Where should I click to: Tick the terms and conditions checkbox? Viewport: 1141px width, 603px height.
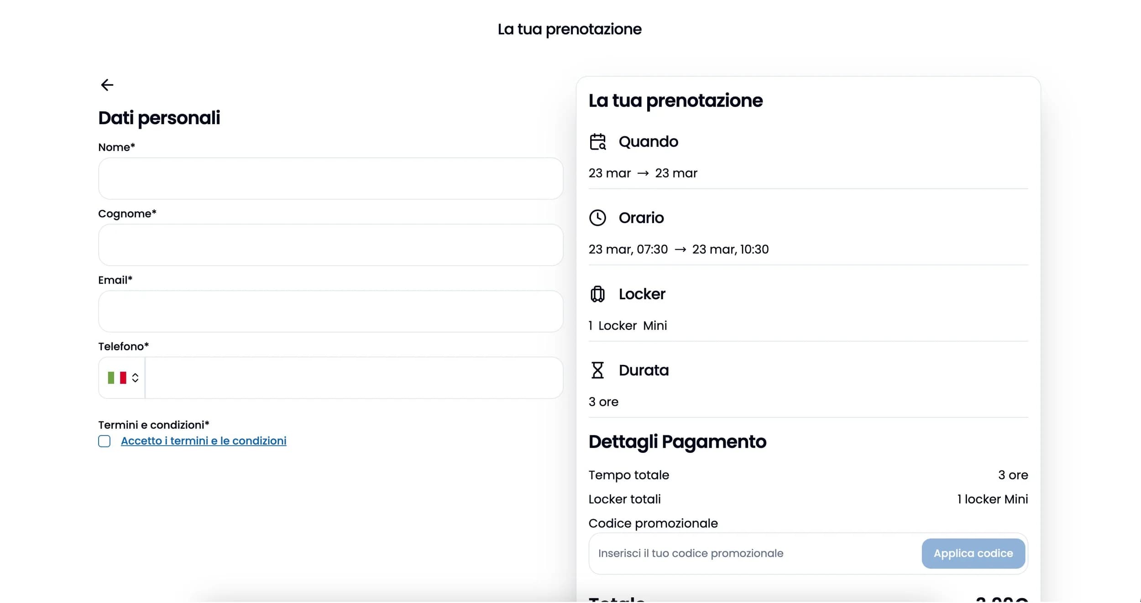point(105,441)
